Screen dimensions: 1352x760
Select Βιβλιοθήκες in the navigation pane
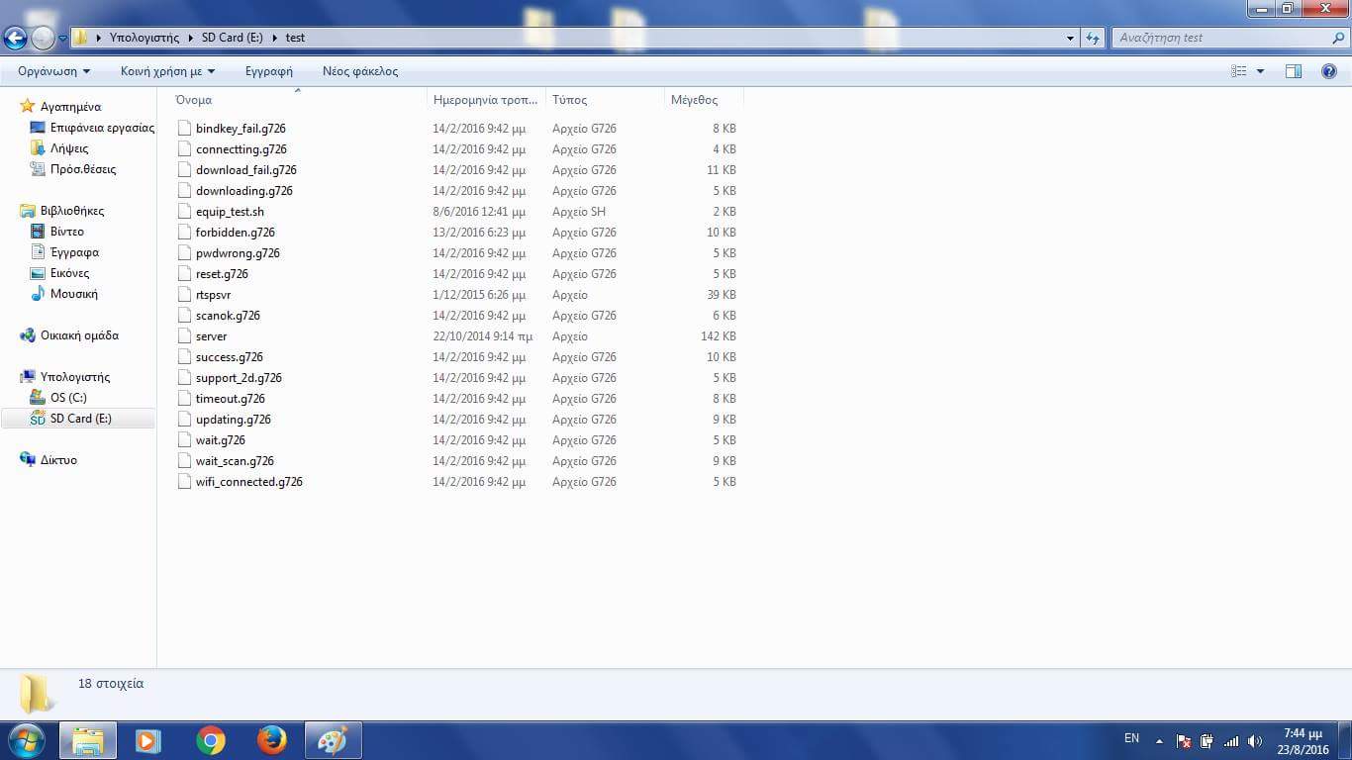coord(72,211)
